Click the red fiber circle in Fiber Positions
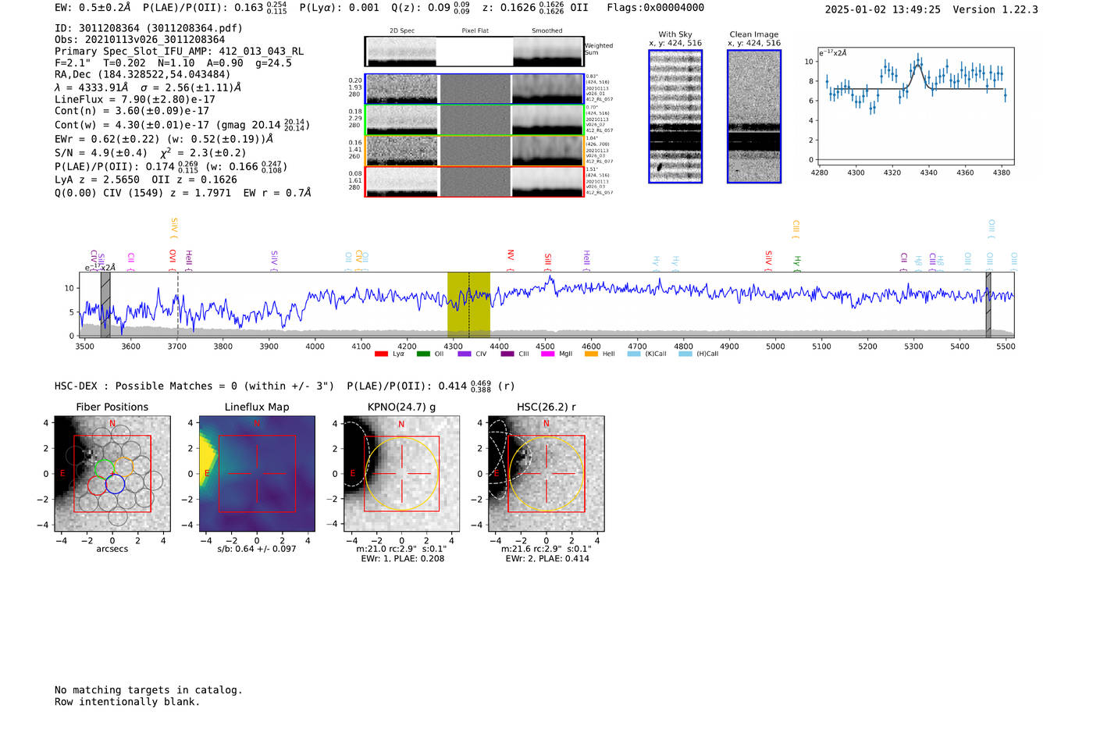 tap(97, 485)
